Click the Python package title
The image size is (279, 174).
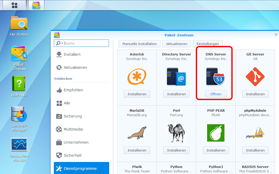point(176,167)
